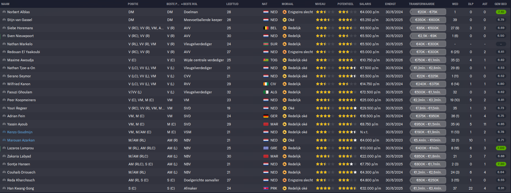Click sort arrow on Beste Rol column header
511x193 pixels.
(x=182, y=4)
